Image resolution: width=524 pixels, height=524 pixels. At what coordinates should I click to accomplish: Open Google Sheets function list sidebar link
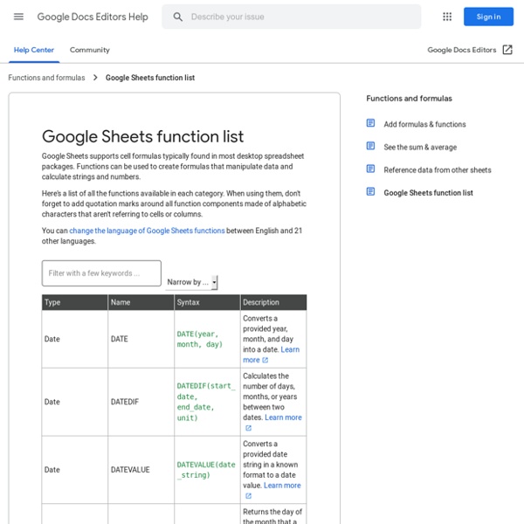(x=428, y=193)
